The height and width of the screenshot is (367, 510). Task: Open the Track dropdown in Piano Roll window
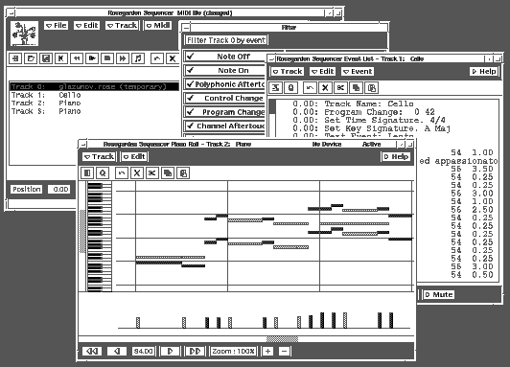click(99, 157)
